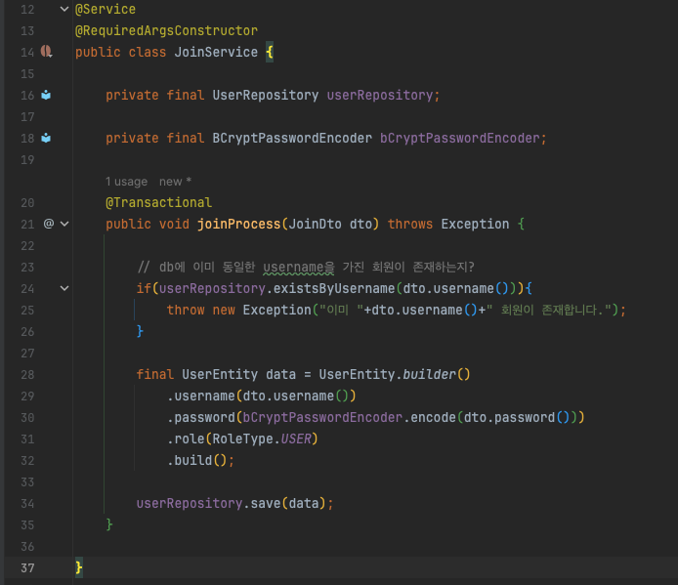Click the highlighted closing brace on line 37
The width and height of the screenshot is (678, 585).
point(79,567)
